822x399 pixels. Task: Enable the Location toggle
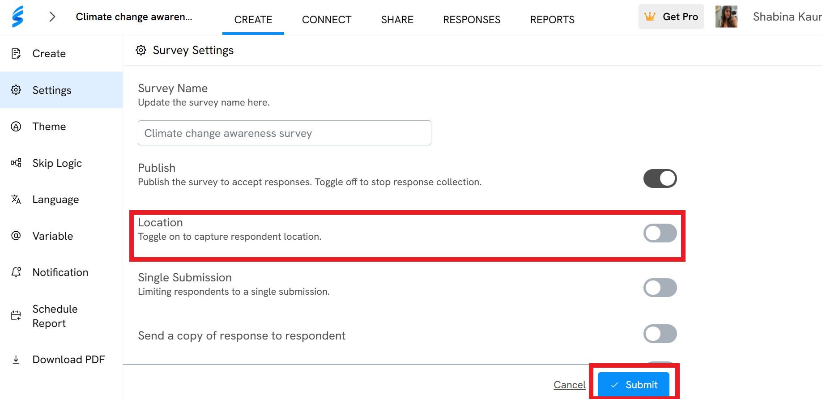660,233
